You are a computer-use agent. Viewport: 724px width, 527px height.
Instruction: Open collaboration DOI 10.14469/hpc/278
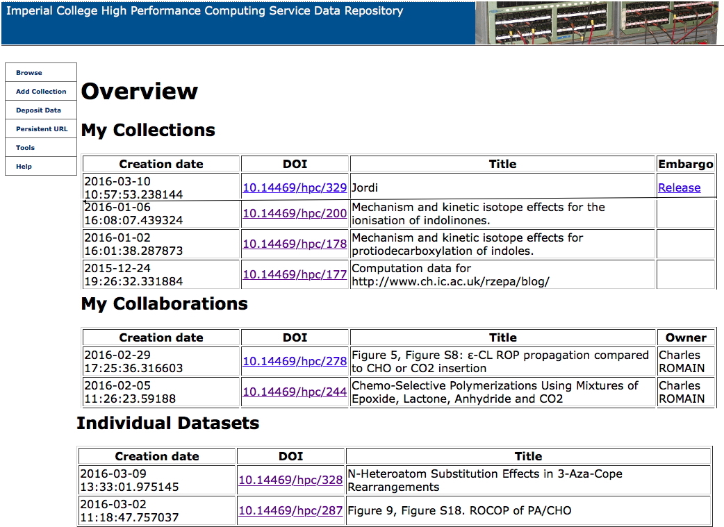coord(295,362)
